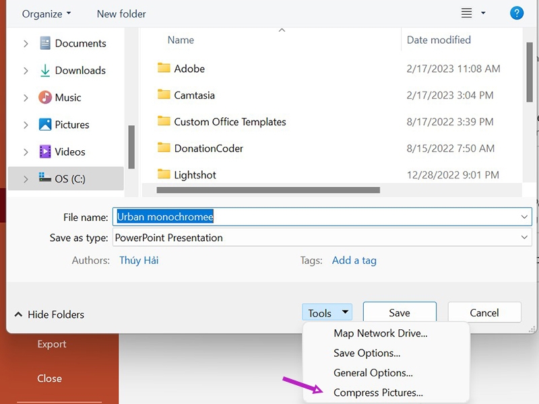Screen dimensions: 539x404
Task: Select Music in navigation pane
Action: tap(68, 98)
